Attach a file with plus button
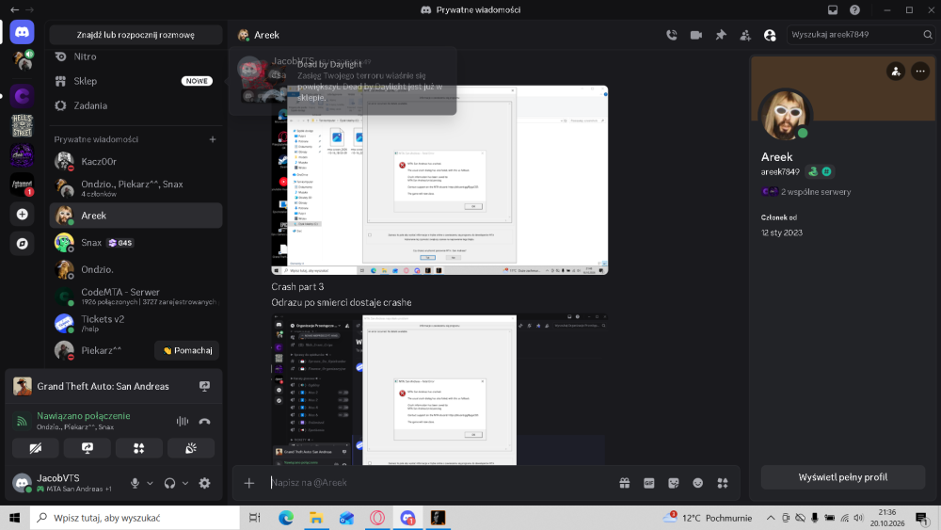Screen dimensions: 941x530 coord(249,483)
